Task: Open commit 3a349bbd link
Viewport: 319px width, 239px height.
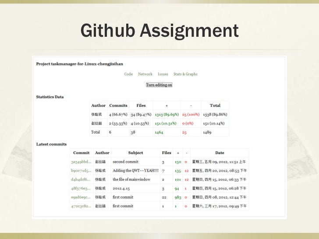Action: click(81, 162)
